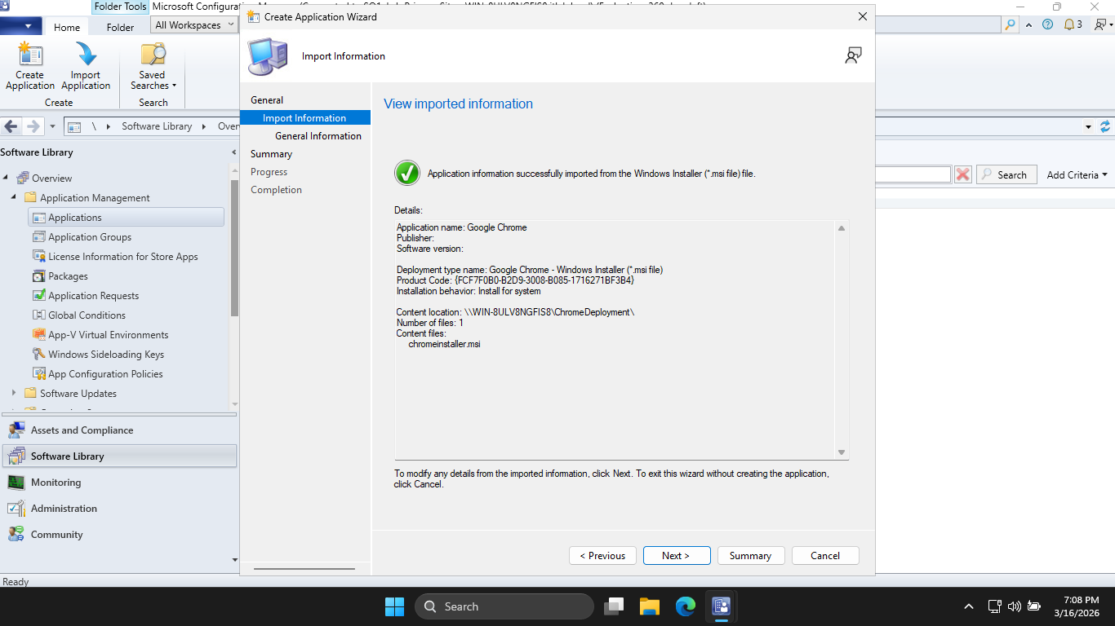1115x626 pixels.
Task: Open the Administration workspace
Action: [x=64, y=509]
